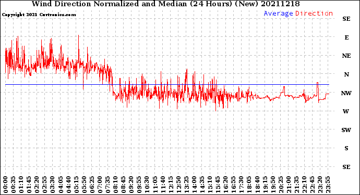Click the 02:20 time label
Screen dimensions: 360x195
click(x=37, y=185)
